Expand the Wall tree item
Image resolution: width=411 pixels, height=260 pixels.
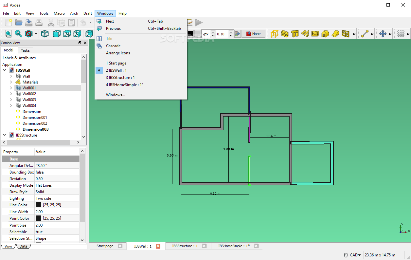pyautogui.click(x=11, y=76)
